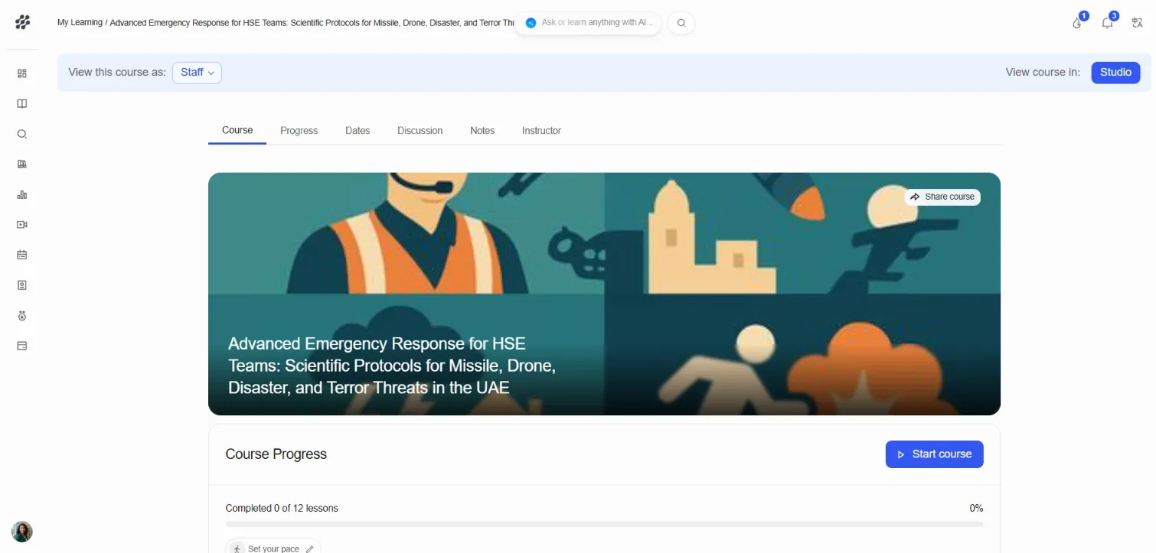Viewport: 1156px width, 553px height.
Task: Click the Start course button
Action: pos(934,454)
